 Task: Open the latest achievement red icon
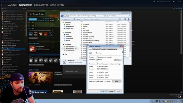pos(32,49)
